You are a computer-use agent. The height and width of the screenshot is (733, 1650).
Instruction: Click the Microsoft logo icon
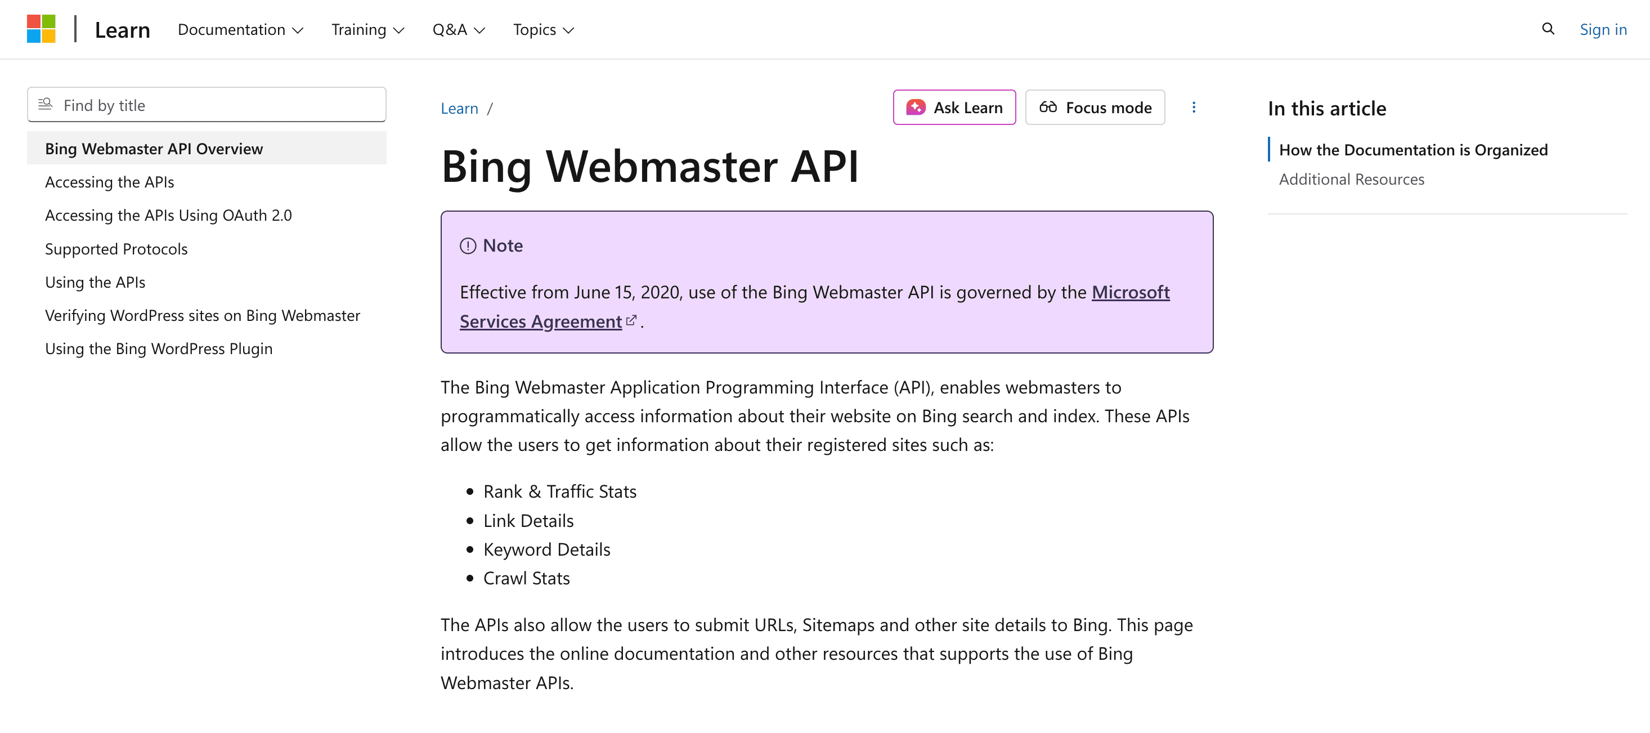tap(41, 28)
